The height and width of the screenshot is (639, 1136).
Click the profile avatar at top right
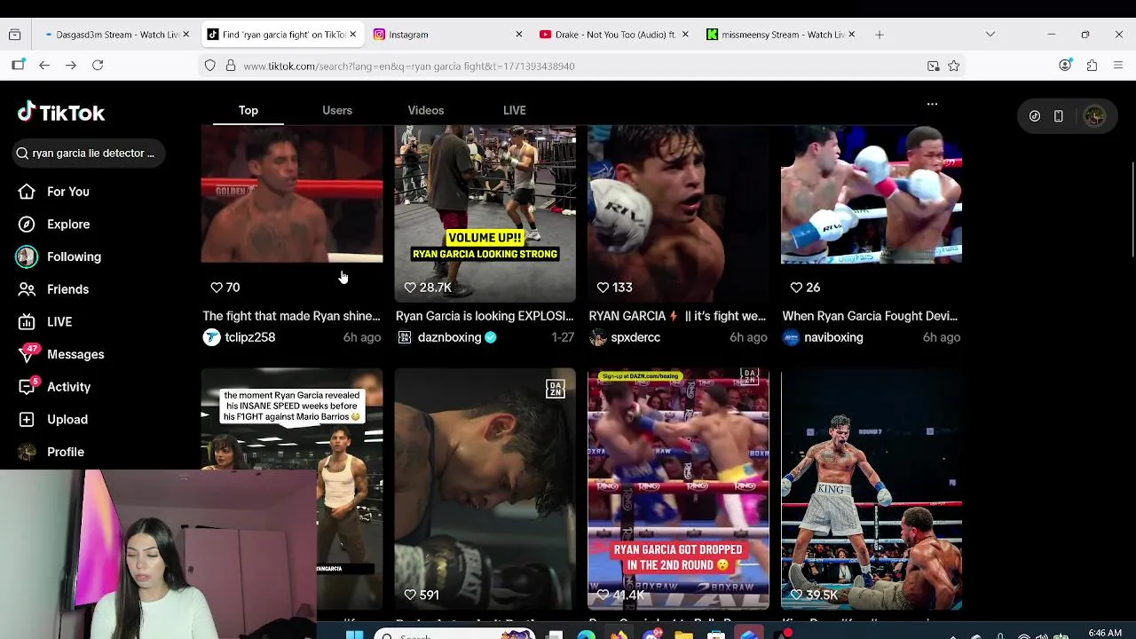pos(1094,116)
